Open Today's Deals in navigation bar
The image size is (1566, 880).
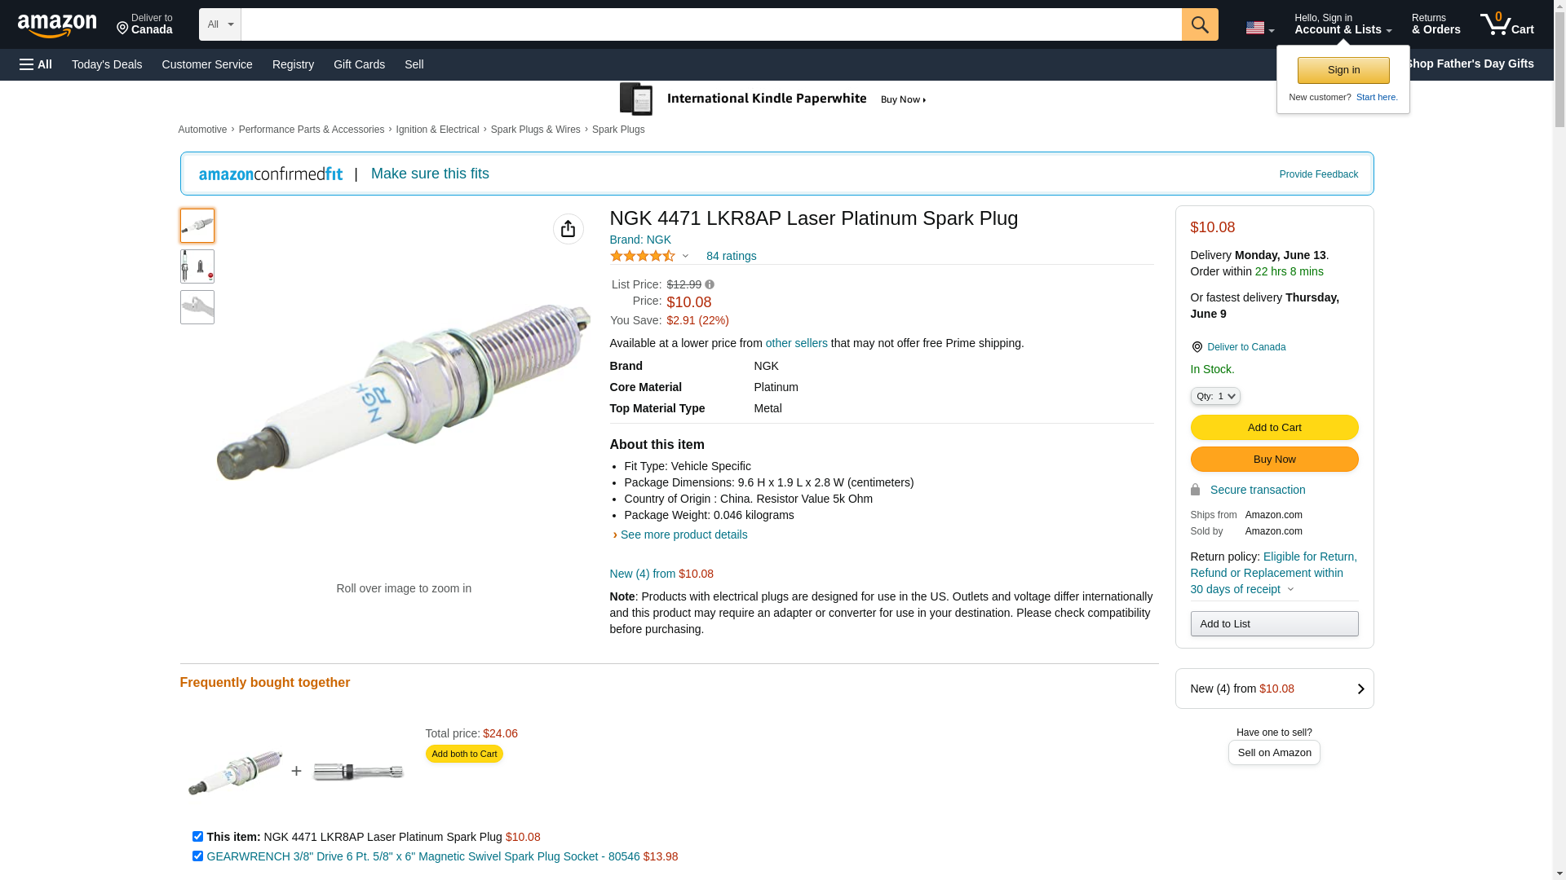coord(107,64)
